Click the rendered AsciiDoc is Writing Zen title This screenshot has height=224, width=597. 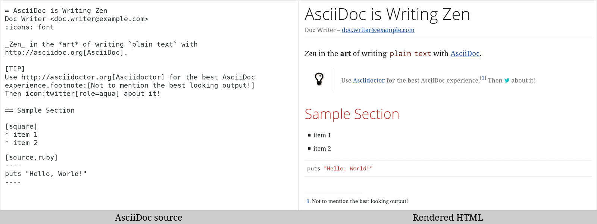click(387, 15)
